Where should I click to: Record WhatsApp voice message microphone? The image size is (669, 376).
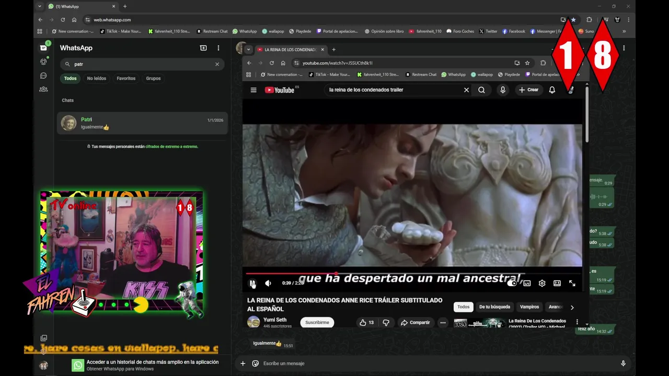[623, 363]
